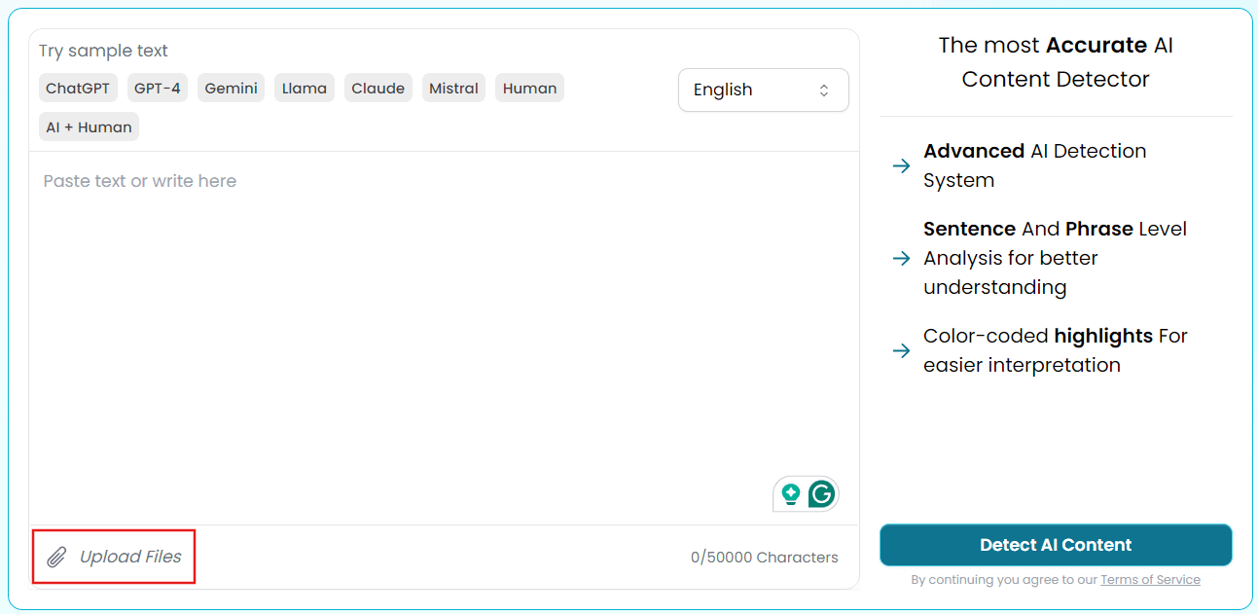Load the Claude sample text

(x=377, y=88)
